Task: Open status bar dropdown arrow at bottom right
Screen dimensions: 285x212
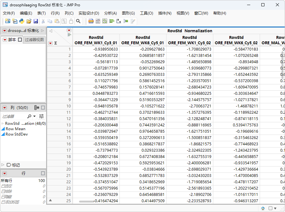Action: point(275,208)
